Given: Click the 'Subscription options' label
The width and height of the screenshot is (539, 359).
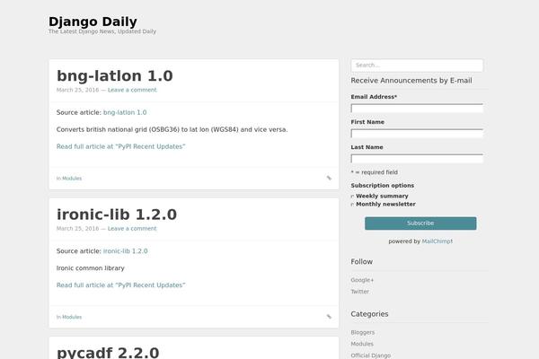Looking at the screenshot, I should coord(383,186).
